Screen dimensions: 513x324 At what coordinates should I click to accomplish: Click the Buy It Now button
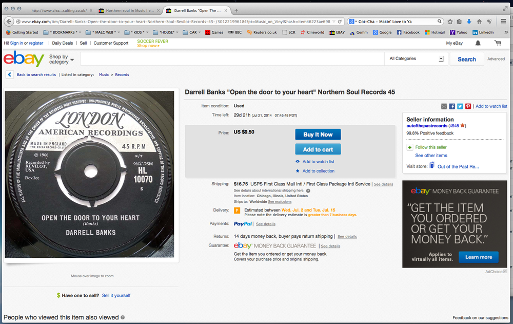click(x=318, y=135)
